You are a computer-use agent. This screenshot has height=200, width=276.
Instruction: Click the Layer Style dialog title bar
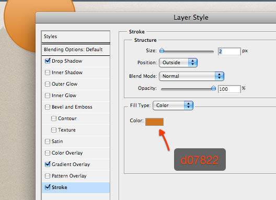(x=156, y=18)
